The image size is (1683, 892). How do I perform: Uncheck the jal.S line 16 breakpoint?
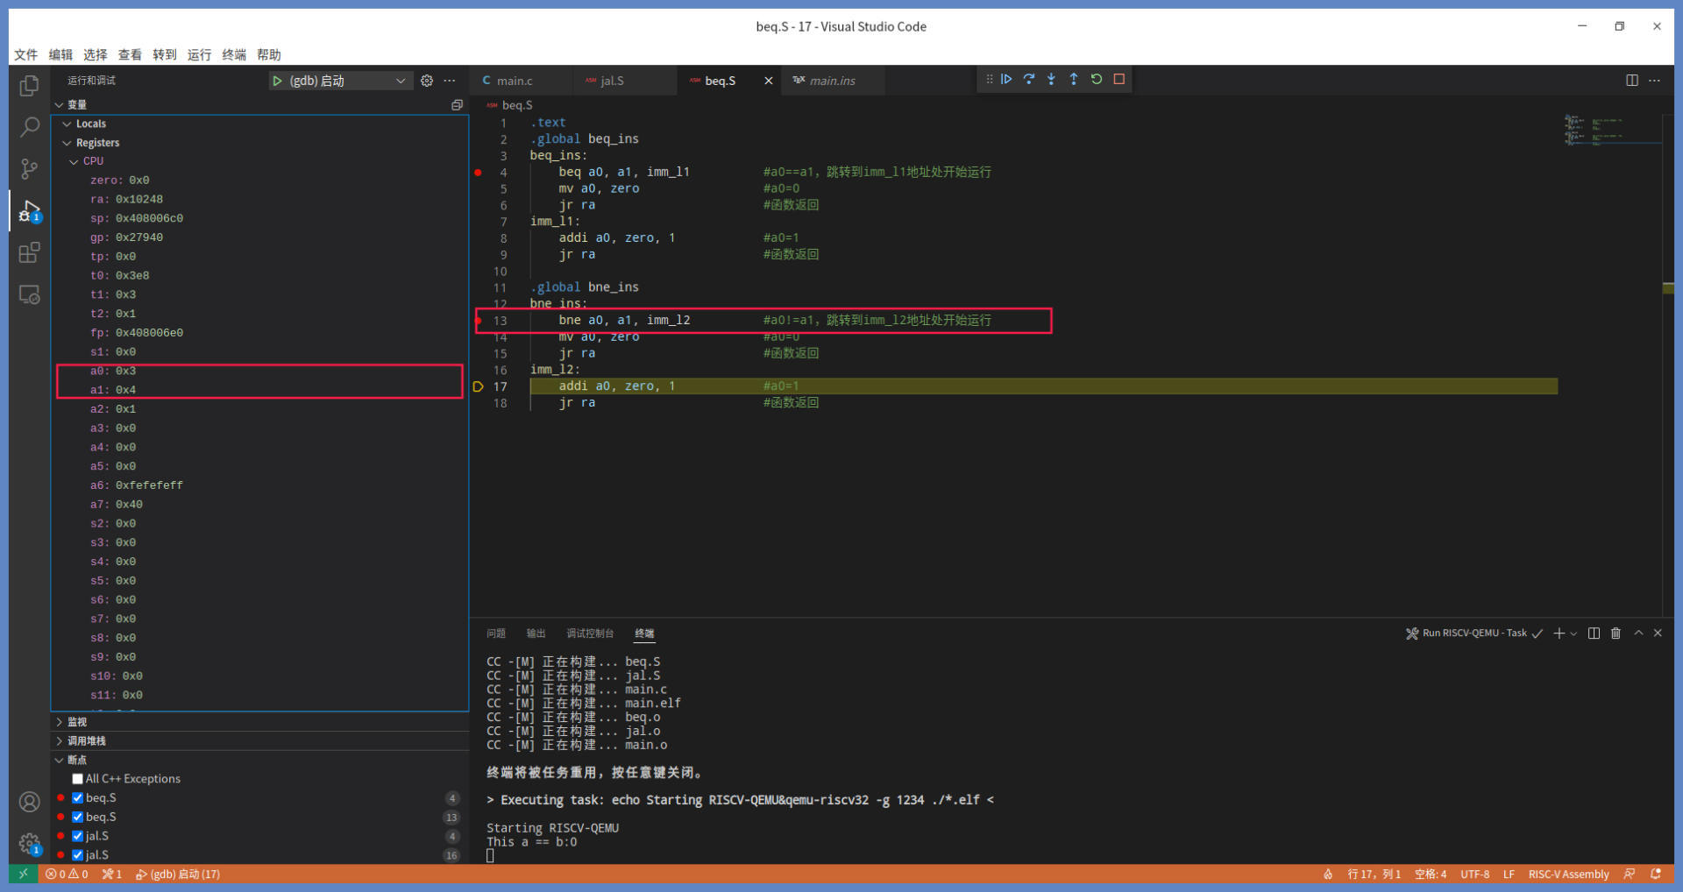tap(78, 855)
